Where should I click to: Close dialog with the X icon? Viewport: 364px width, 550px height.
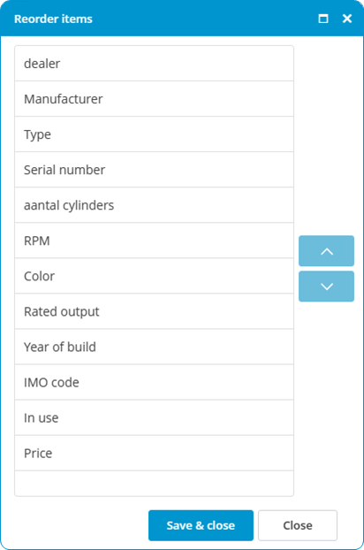[x=347, y=19]
